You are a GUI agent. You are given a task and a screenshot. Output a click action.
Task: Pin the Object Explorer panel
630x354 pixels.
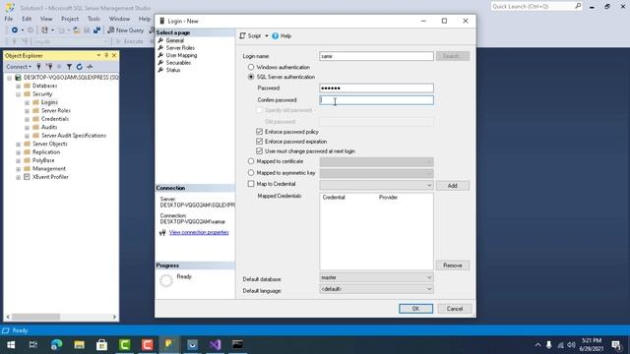(106, 55)
